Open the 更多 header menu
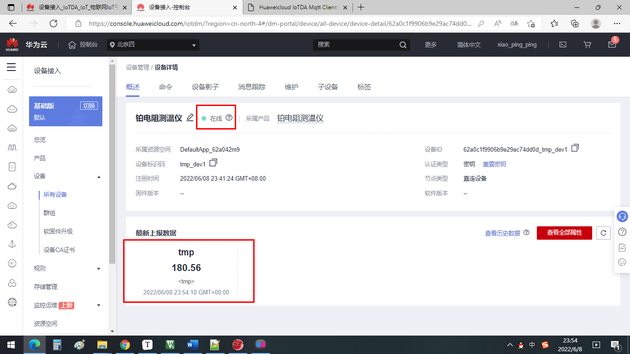The image size is (630, 354). tap(431, 45)
